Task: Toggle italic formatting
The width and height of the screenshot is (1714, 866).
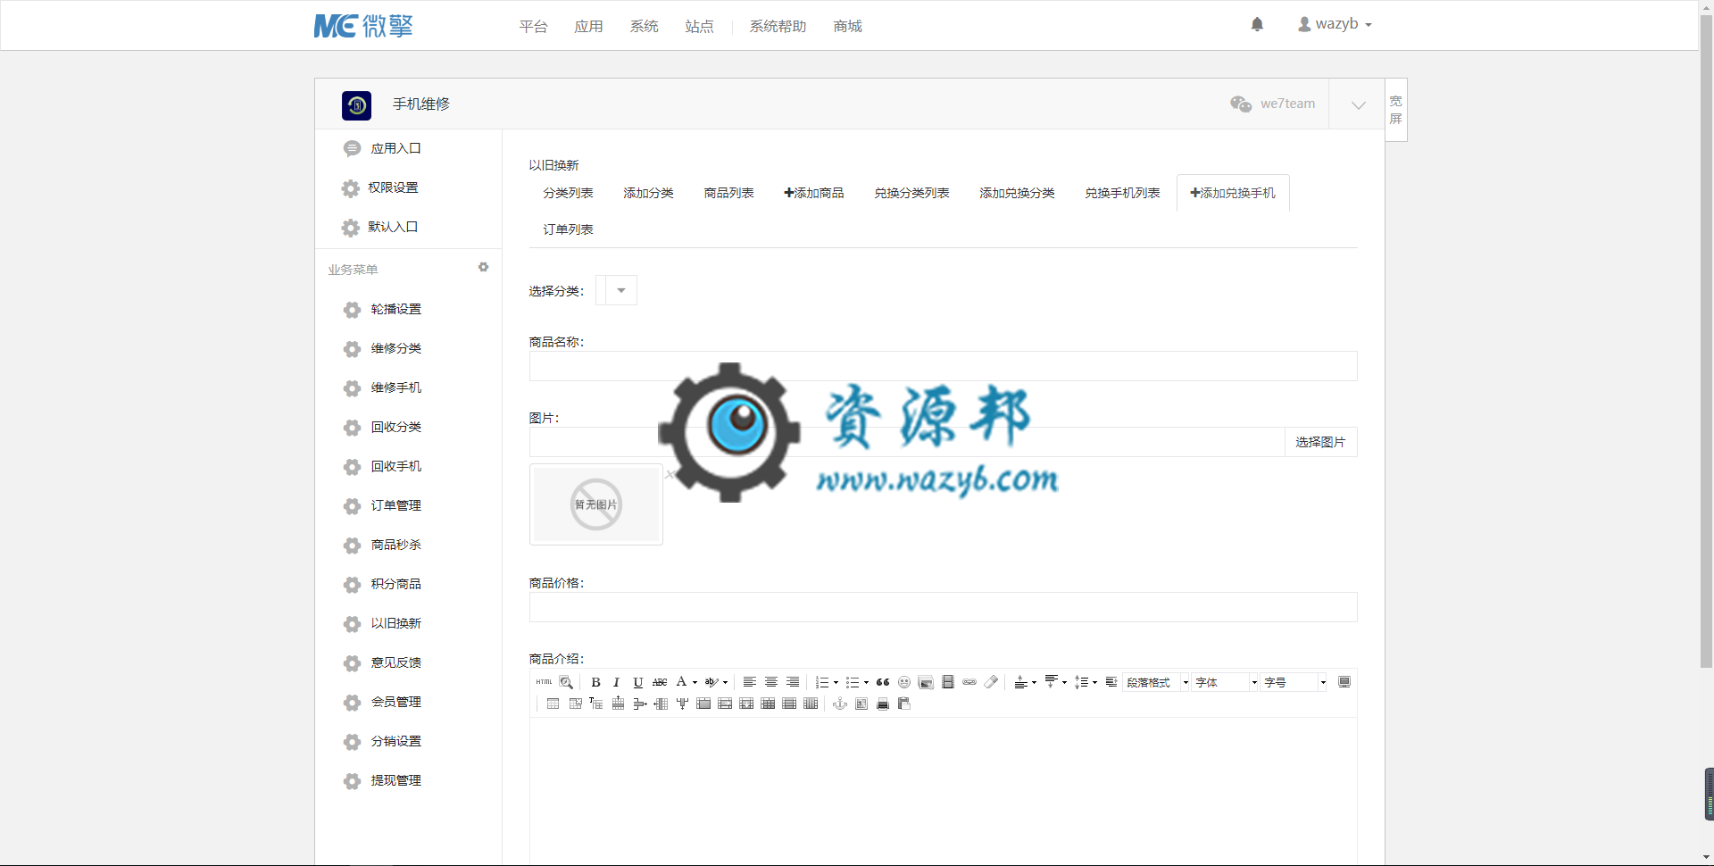Action: click(x=616, y=682)
